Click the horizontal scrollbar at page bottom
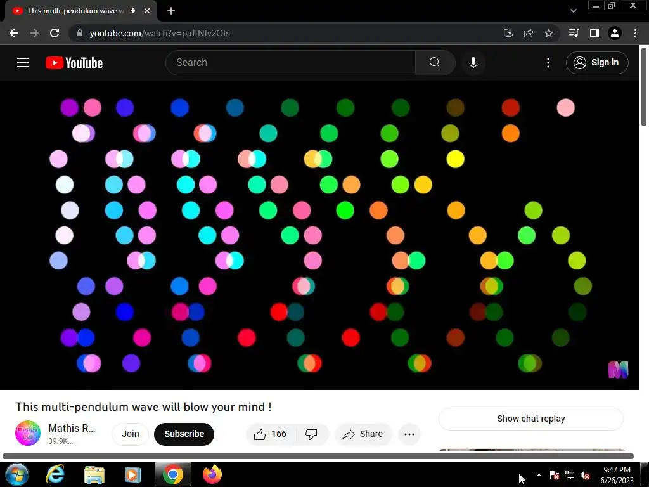Image resolution: width=649 pixels, height=487 pixels. point(318,457)
